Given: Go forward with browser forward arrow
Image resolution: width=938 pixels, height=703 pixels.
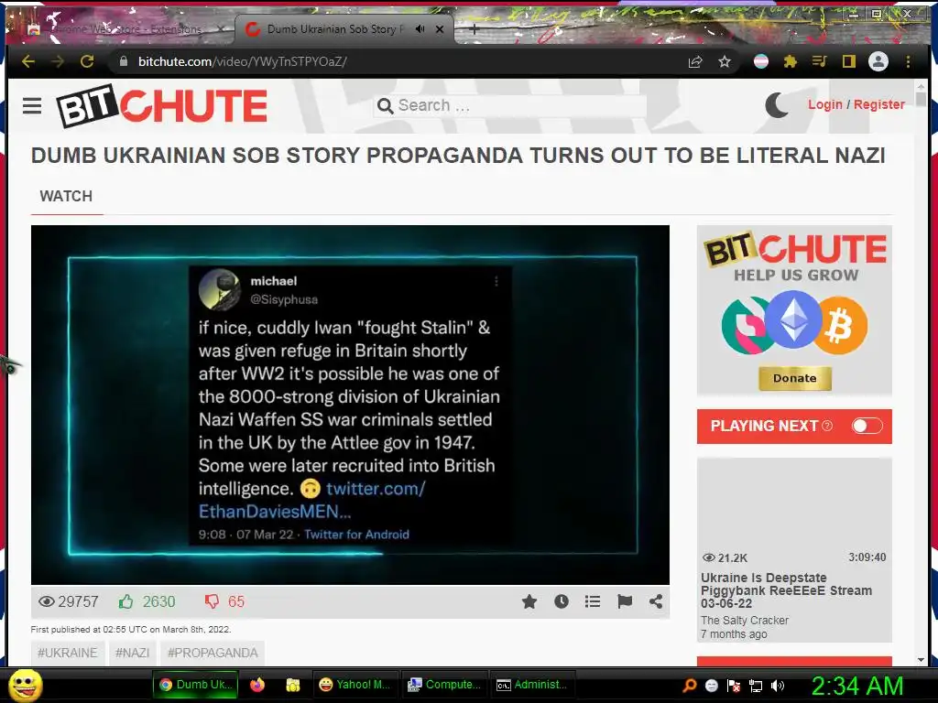Looking at the screenshot, I should click(x=58, y=61).
